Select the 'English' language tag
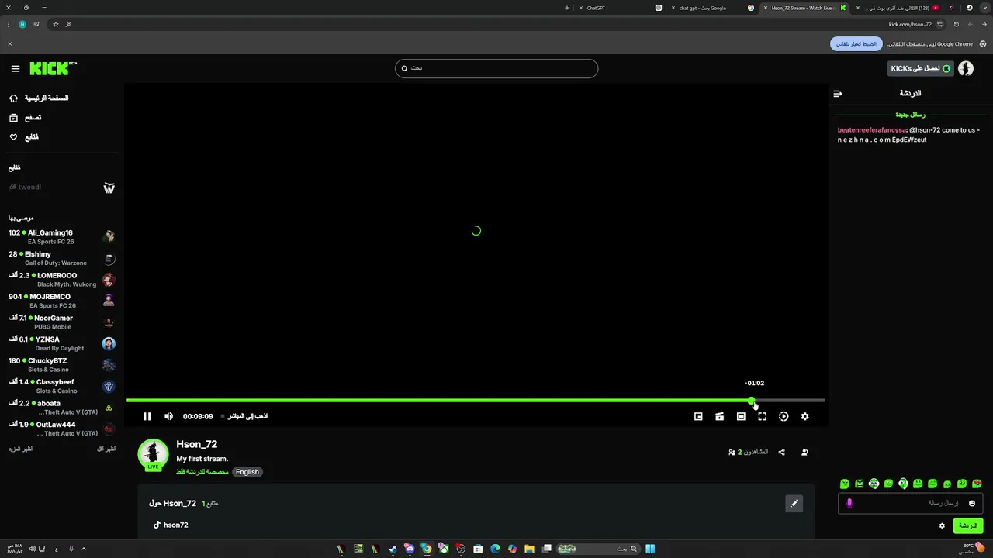The width and height of the screenshot is (993, 558). pyautogui.click(x=247, y=472)
